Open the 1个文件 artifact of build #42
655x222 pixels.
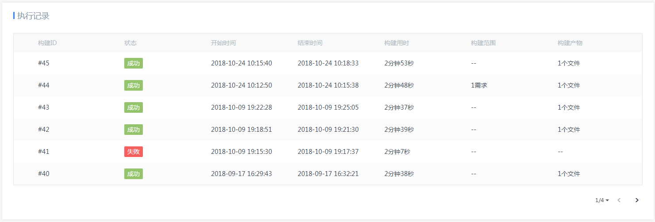pos(569,130)
